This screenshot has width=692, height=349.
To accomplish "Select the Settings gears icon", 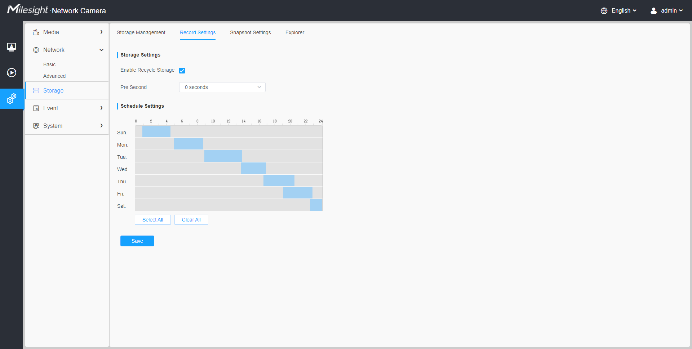I will point(12,98).
